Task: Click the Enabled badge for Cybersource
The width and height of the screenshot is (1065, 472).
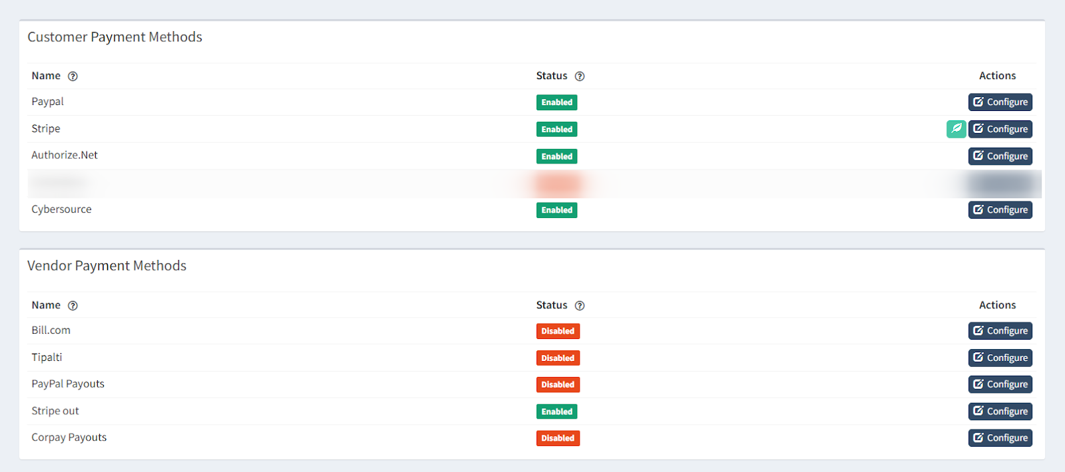Action: pos(556,210)
